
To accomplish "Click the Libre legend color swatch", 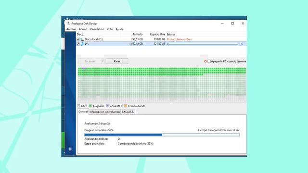I will click(x=78, y=106).
